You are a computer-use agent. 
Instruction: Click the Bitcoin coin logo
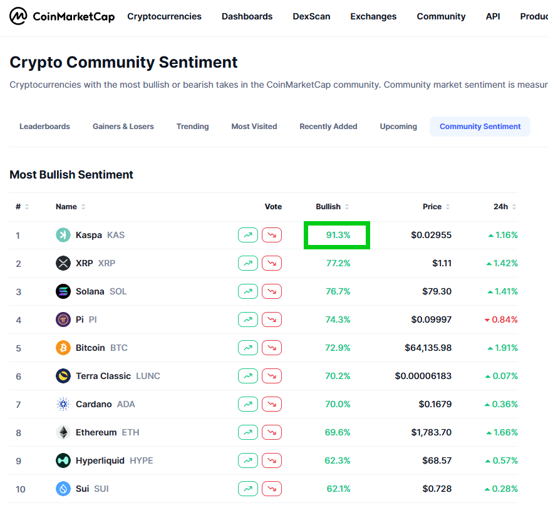coord(63,348)
